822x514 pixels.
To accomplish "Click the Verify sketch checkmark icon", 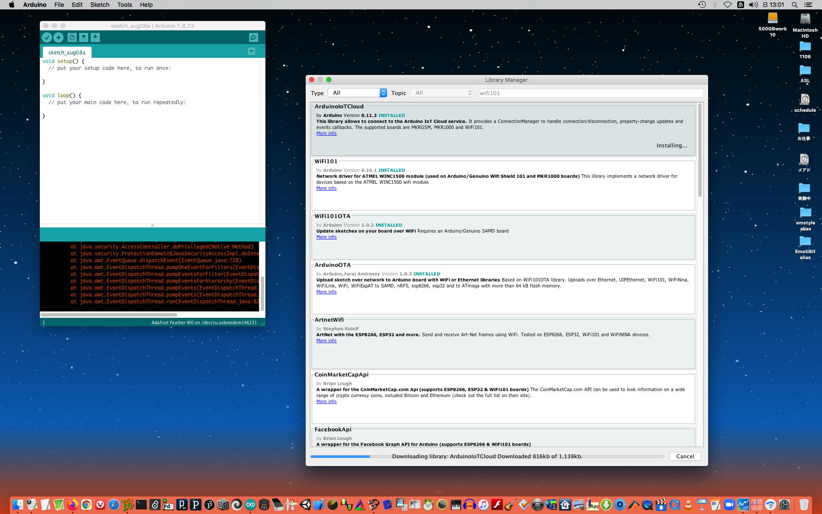I will pyautogui.click(x=47, y=38).
